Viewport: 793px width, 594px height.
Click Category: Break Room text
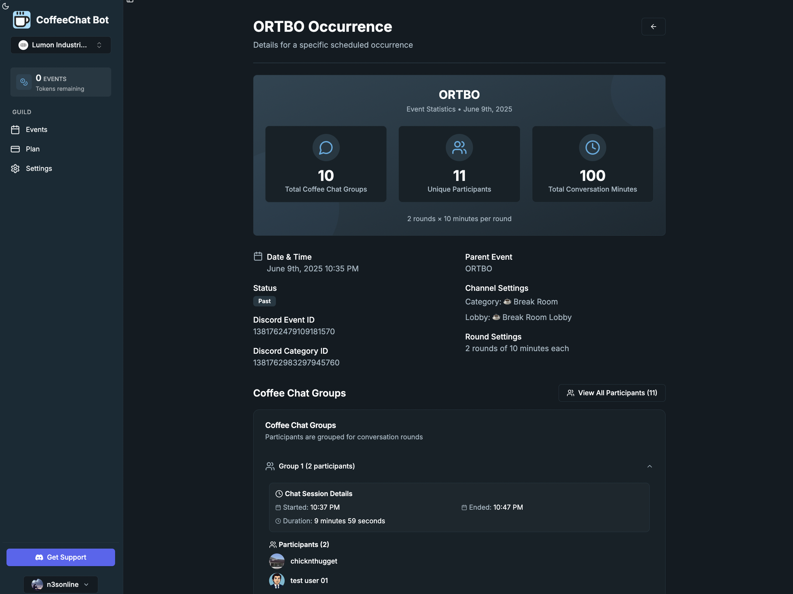tap(511, 302)
